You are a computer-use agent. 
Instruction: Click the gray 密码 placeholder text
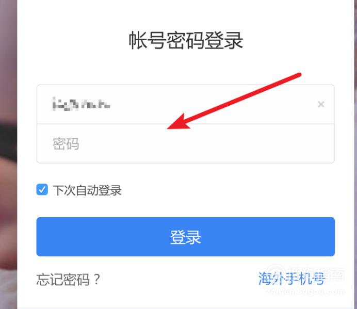(x=66, y=144)
